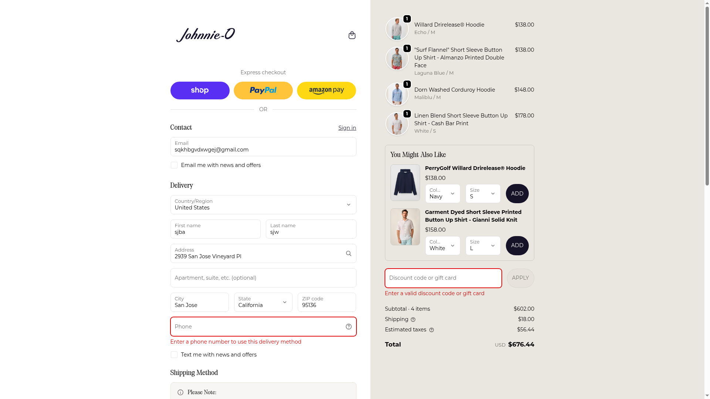Viewport: 710px width, 399px height.
Task: Click the Please Note info icon
Action: [x=180, y=392]
